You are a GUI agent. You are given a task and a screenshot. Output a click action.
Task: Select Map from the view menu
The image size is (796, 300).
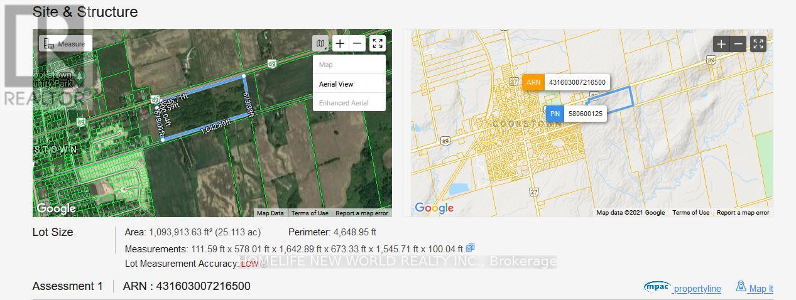pyautogui.click(x=326, y=65)
